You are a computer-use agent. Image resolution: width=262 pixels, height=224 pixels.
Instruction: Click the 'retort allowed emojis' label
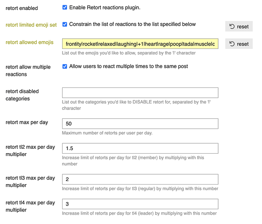pyautogui.click(x=30, y=43)
